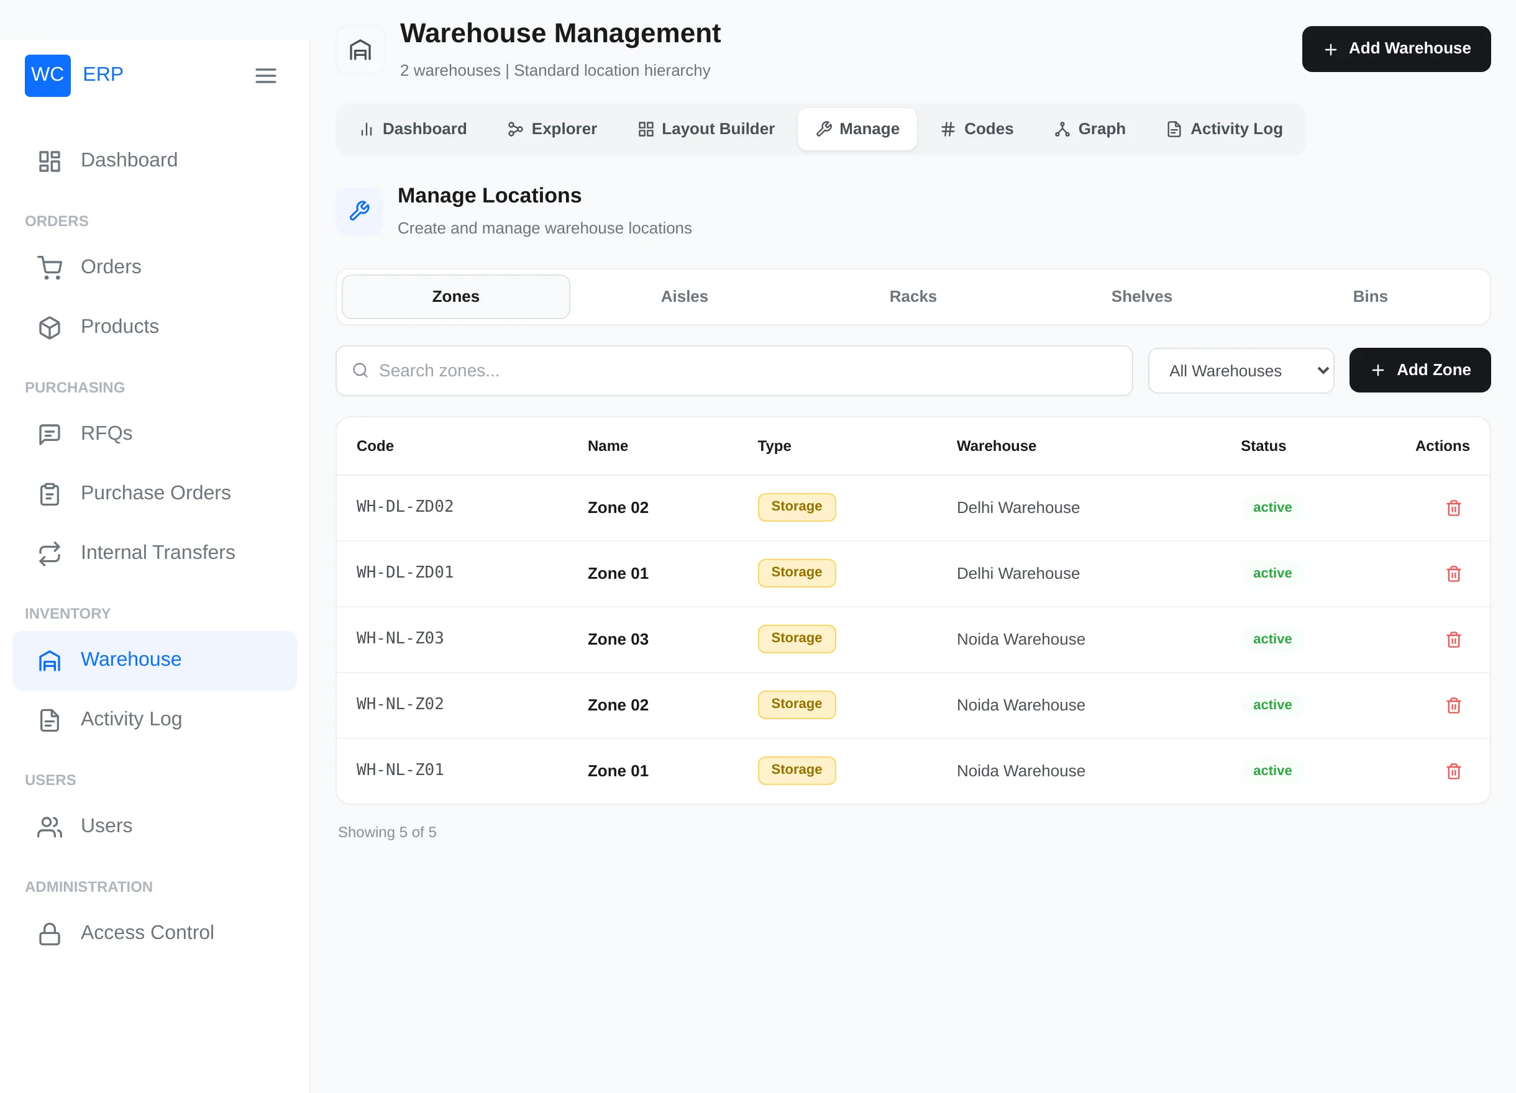Open the Graph tab

(1090, 129)
